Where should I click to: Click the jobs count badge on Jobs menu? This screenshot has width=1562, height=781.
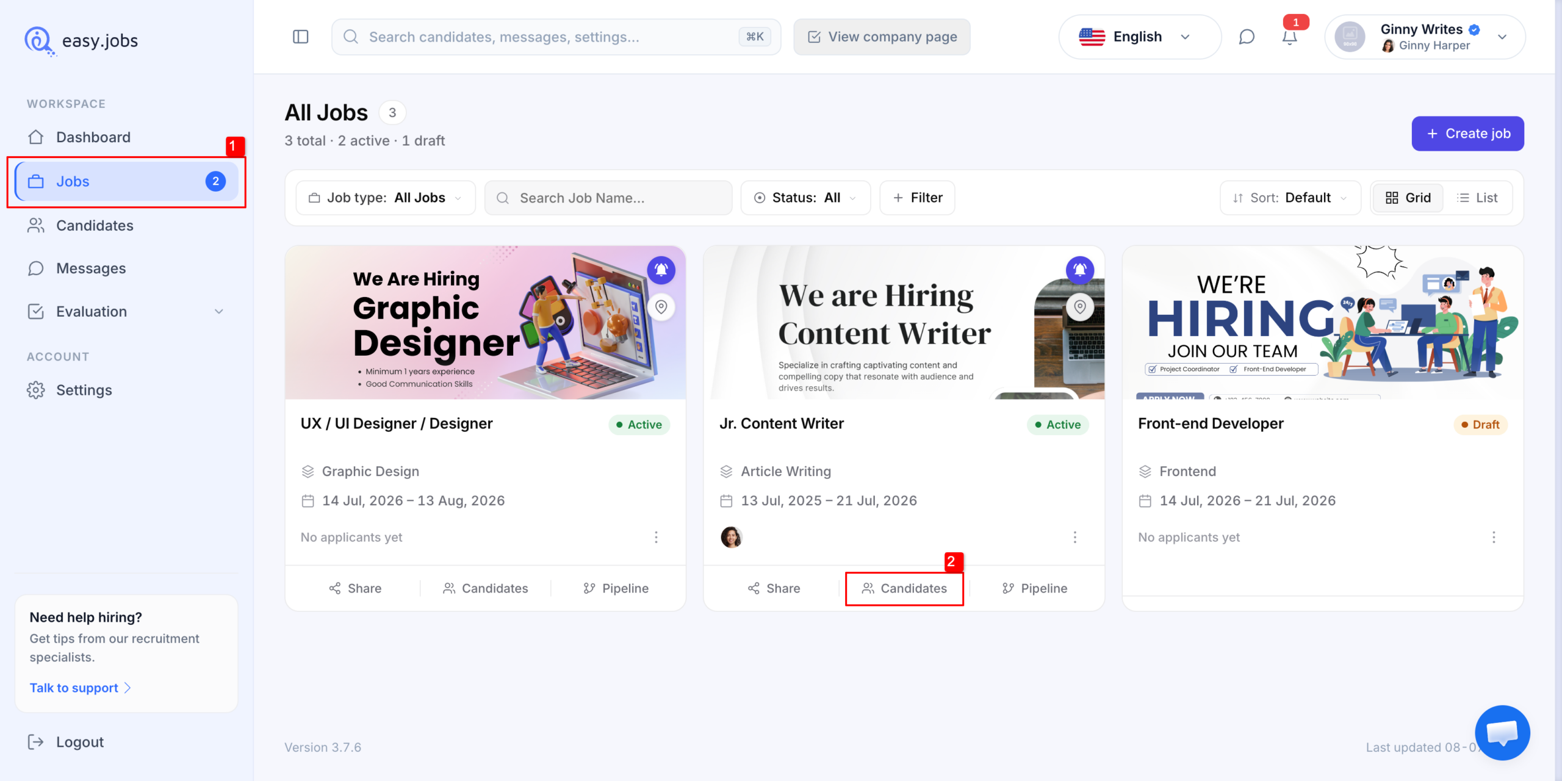point(215,181)
